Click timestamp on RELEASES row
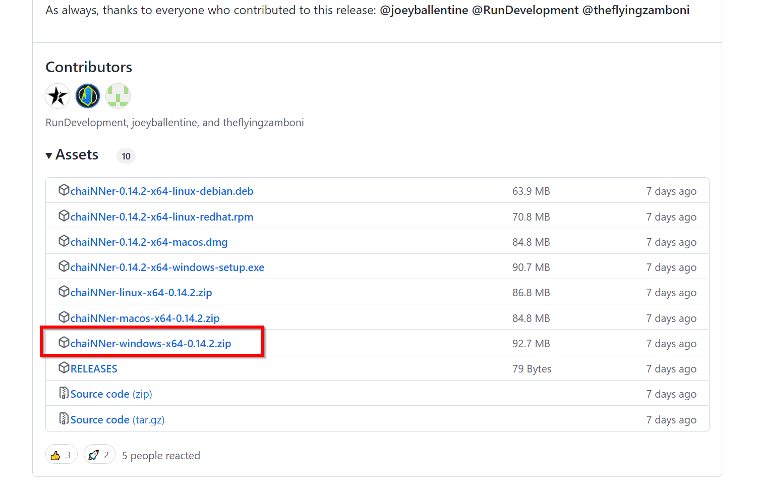This screenshot has height=483, width=763. click(671, 369)
